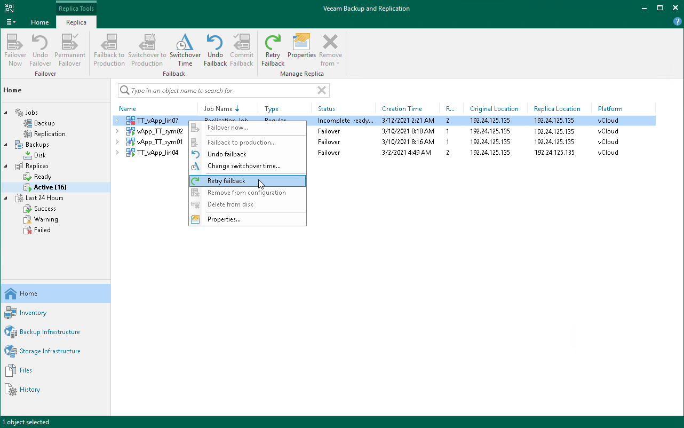Expand the vApp_TT_sym02 replica row
The width and height of the screenshot is (684, 428).
pos(118,131)
